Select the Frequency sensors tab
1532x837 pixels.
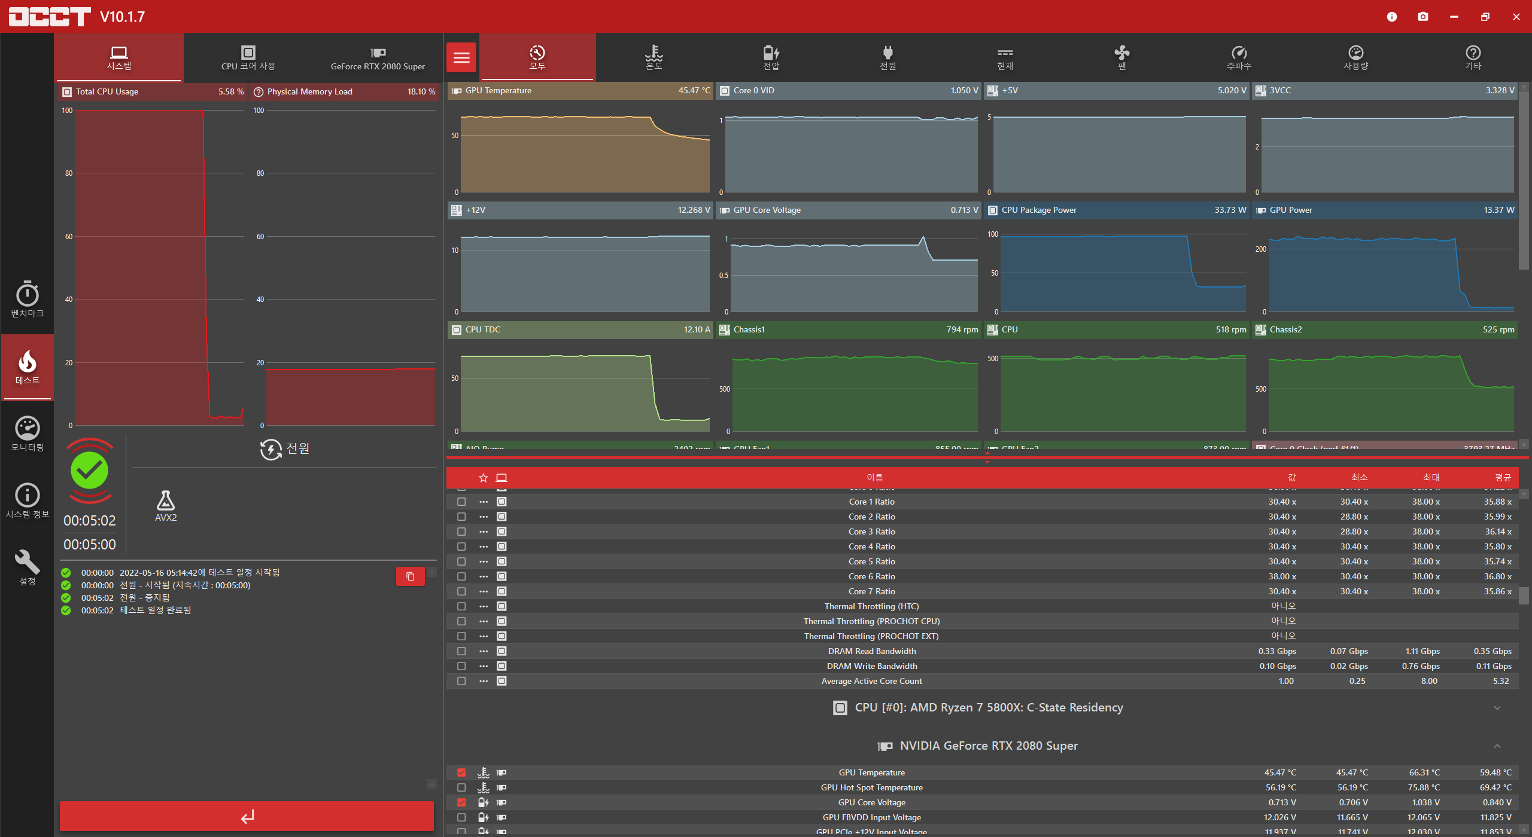coord(1239,57)
